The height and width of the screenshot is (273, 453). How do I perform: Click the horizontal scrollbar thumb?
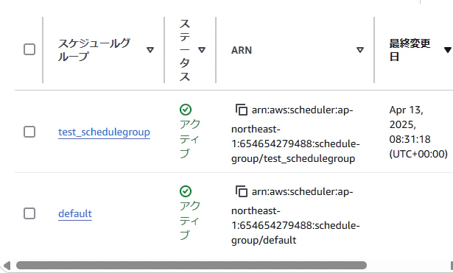(192, 265)
